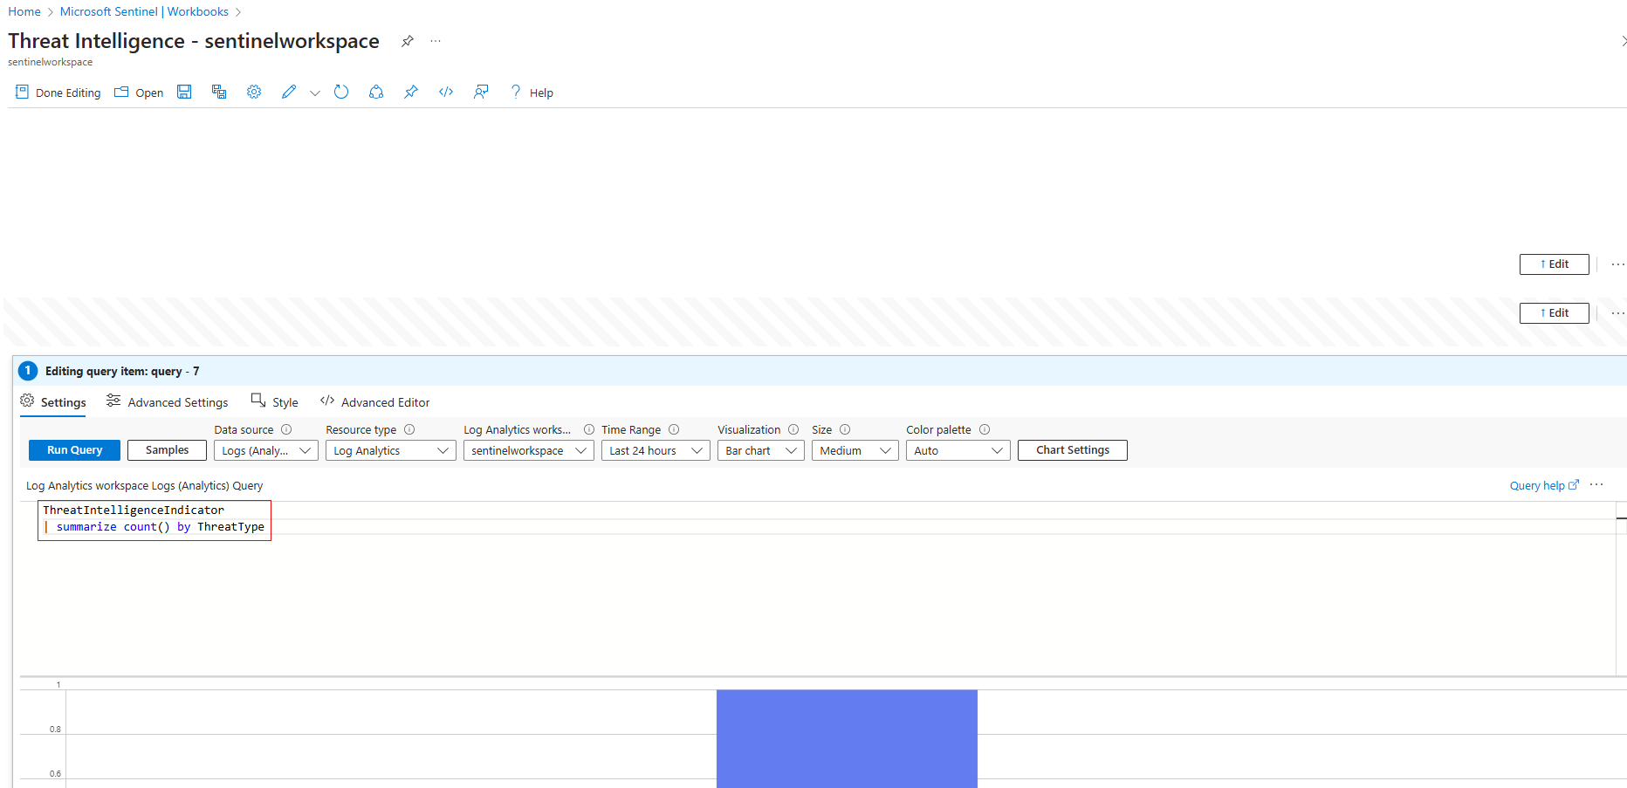Pin workbook using title pin icon
The height and width of the screenshot is (788, 1627).
pos(408,41)
